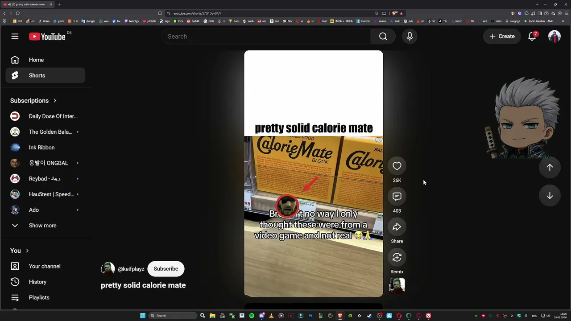This screenshot has width=571, height=321.
Task: Open the notifications bell
Action: coord(532,37)
